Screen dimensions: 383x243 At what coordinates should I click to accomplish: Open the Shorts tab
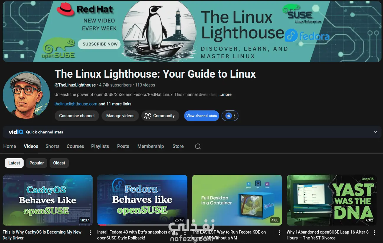tap(53, 146)
